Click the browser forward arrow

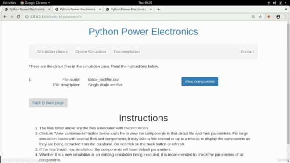coord(12,17)
